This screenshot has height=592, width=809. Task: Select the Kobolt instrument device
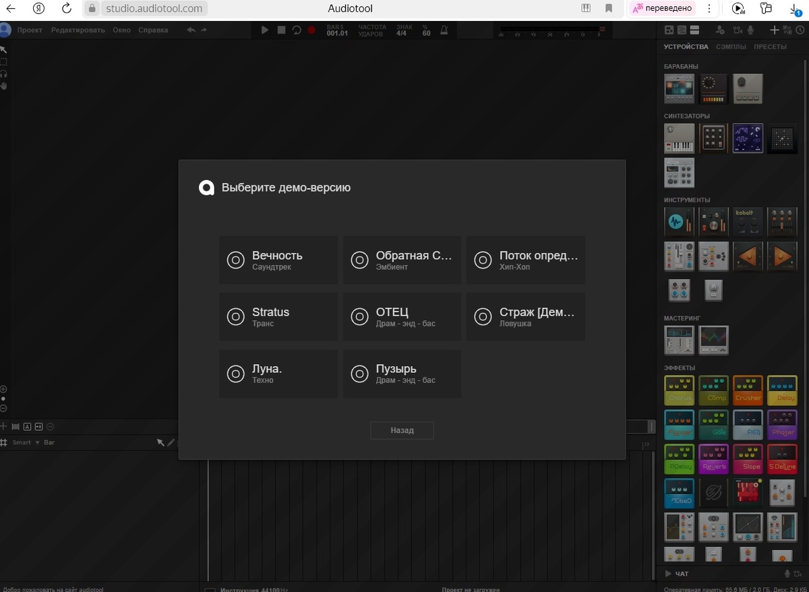point(748,222)
